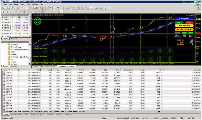
Task: Open the Tools menu
Action: 28,5
